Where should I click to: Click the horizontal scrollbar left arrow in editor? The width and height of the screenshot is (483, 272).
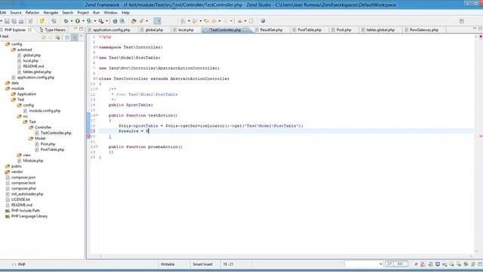[100, 256]
